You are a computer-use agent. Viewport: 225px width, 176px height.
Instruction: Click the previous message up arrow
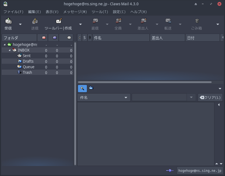coord(217,164)
